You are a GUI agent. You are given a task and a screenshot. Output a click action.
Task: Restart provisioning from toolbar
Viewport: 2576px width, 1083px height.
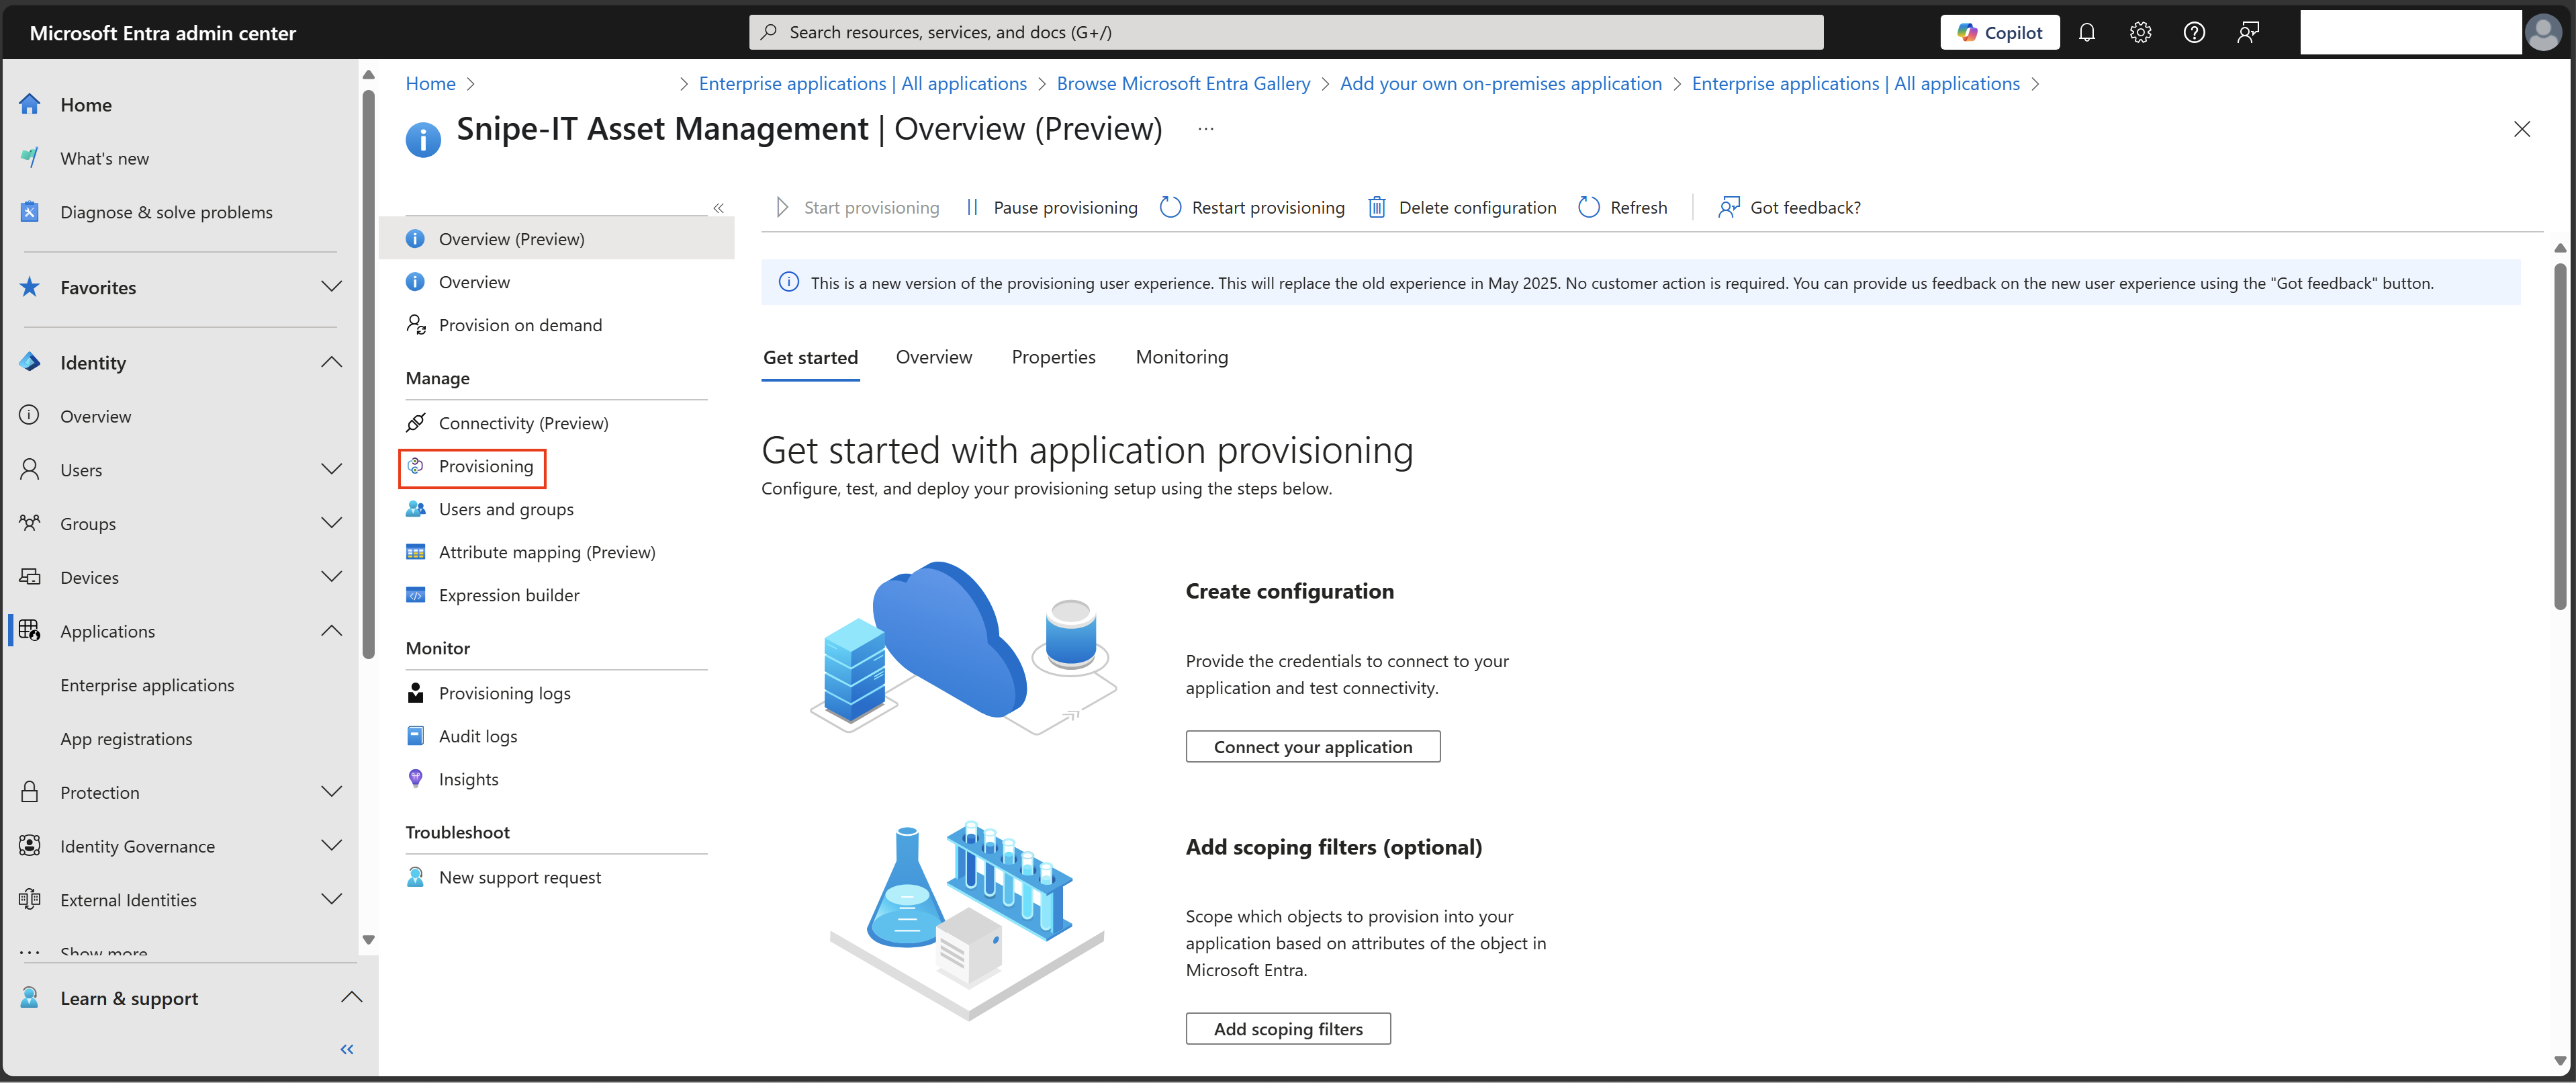coord(1252,207)
